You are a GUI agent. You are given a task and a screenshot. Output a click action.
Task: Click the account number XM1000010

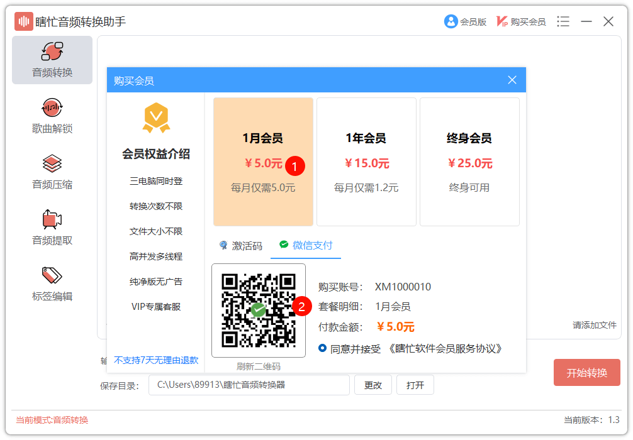coord(403,287)
